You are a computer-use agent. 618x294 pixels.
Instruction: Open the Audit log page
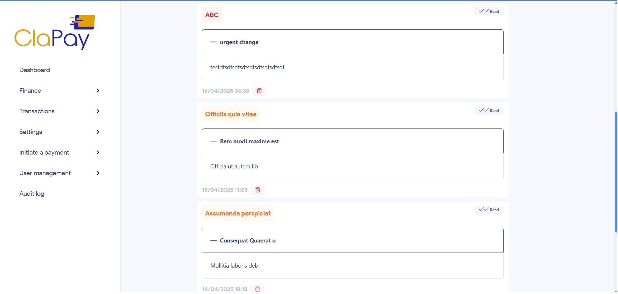point(32,194)
